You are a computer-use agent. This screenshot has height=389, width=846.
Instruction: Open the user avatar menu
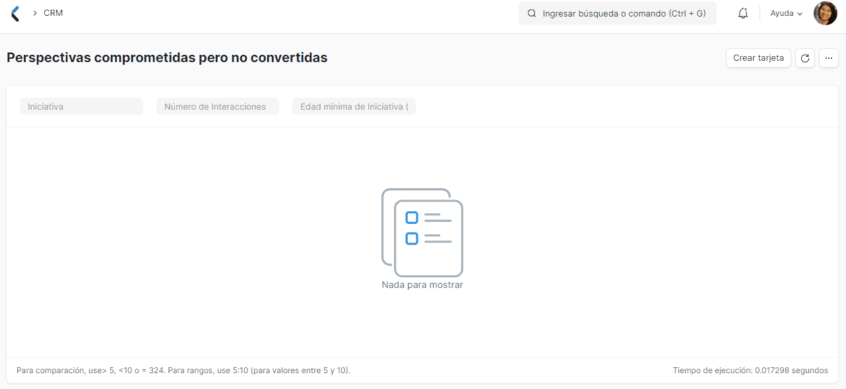(x=825, y=13)
